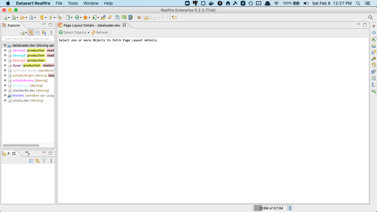Click the gear-and-document icon in the toolbar

click(x=59, y=17)
